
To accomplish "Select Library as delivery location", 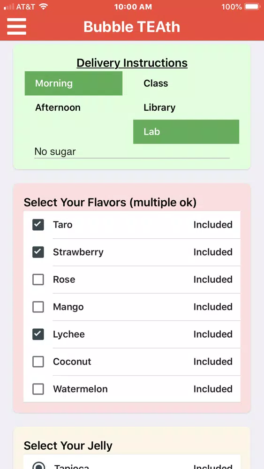I will pyautogui.click(x=186, y=107).
